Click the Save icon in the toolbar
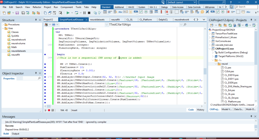Image resolution: width=259 pixels, height=139 pixels. click(17, 13)
